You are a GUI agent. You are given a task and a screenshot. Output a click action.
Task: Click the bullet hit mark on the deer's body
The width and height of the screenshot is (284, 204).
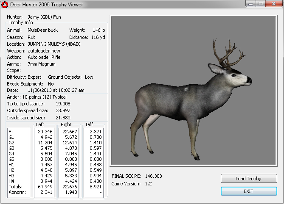pos(186,89)
